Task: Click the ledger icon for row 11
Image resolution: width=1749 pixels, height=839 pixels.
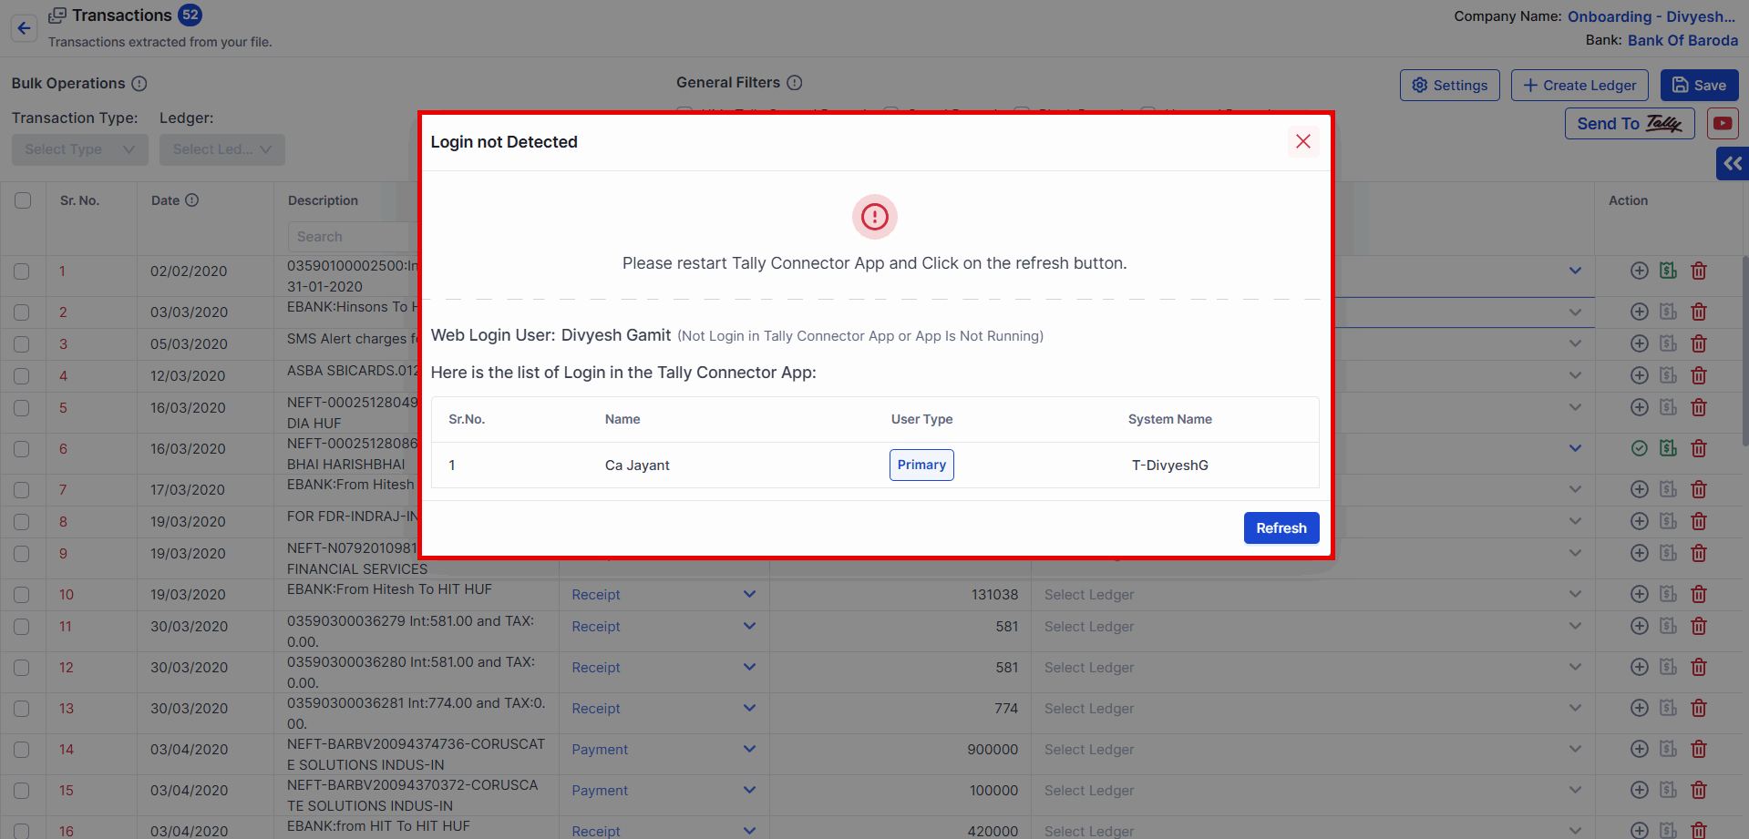Action: (1668, 626)
